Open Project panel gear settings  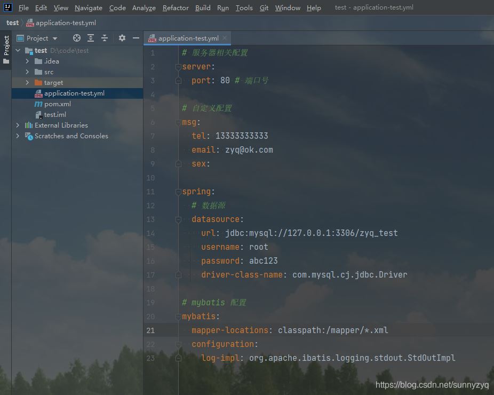pos(122,38)
